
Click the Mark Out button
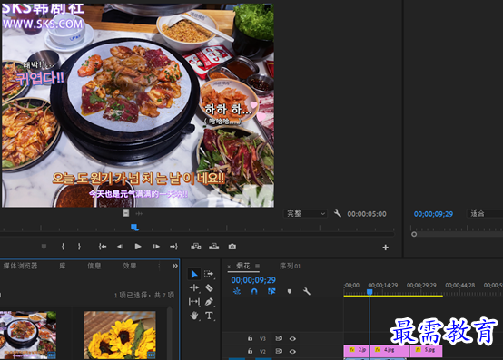[79, 247]
